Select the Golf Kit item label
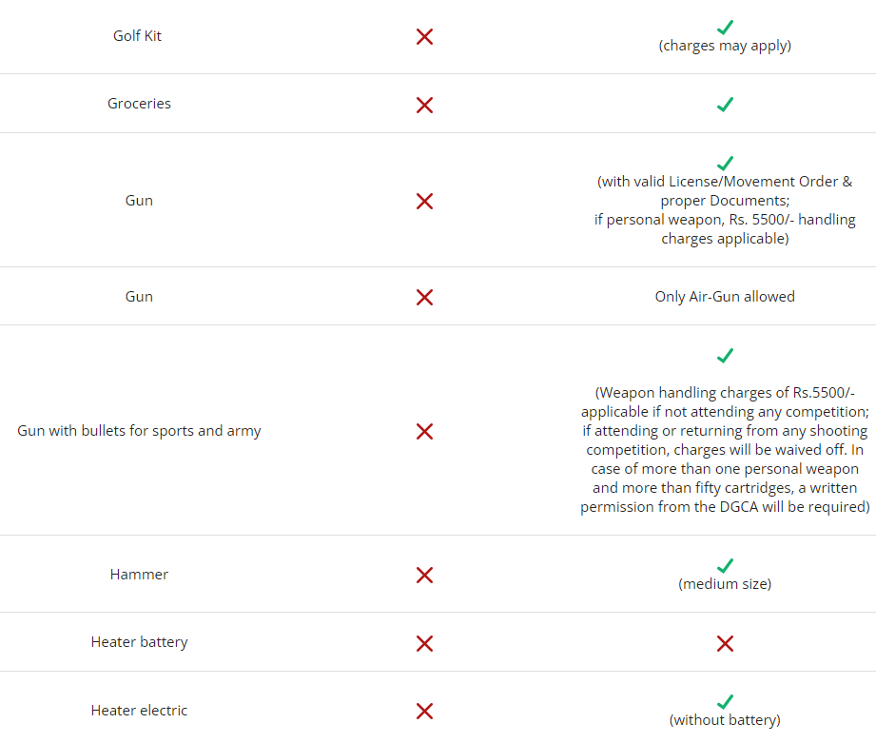The image size is (876, 743). pyautogui.click(x=137, y=36)
